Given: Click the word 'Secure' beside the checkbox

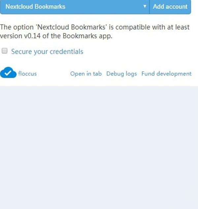Looking at the screenshot, I should click(x=21, y=52).
